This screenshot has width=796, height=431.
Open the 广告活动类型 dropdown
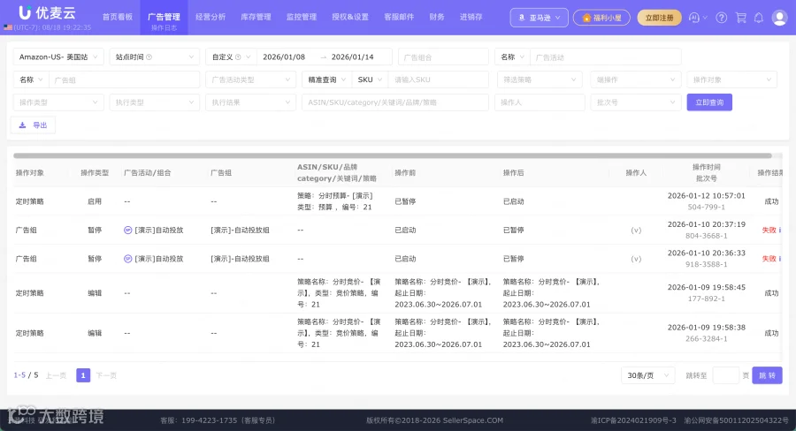[251, 79]
